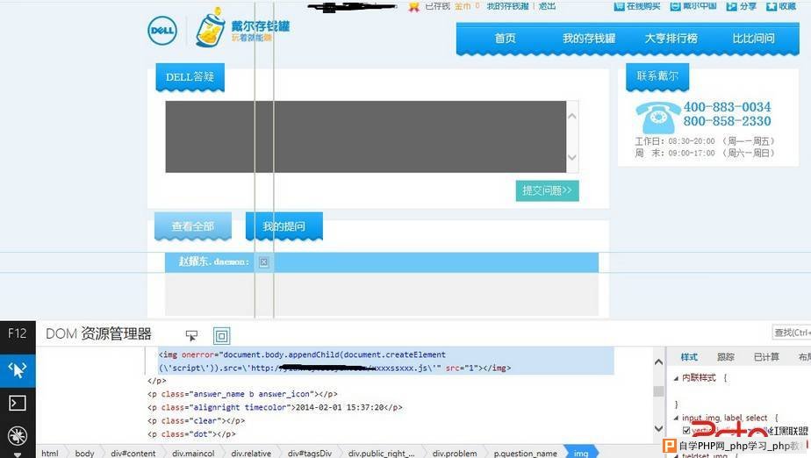
Task: Select the highlighted img onerror DOM node
Action: tap(386, 361)
